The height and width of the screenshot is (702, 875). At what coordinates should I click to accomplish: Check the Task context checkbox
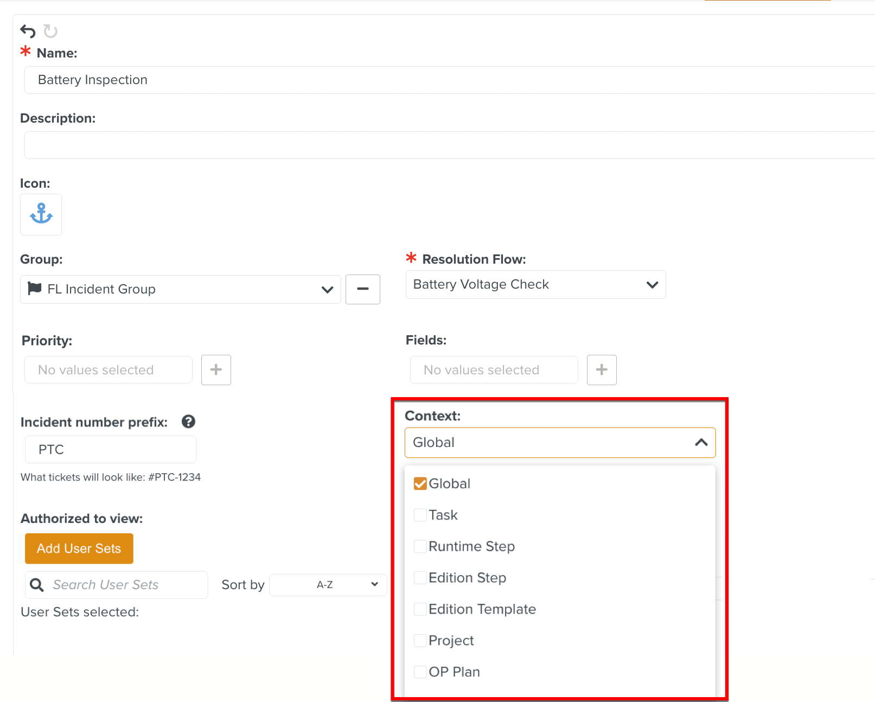point(420,515)
